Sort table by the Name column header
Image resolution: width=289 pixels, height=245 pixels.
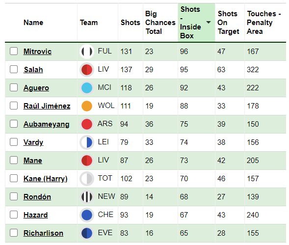[x=33, y=23]
